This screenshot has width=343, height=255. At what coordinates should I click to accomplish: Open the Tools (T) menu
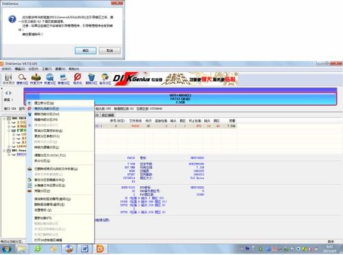pyautogui.click(x=47, y=69)
